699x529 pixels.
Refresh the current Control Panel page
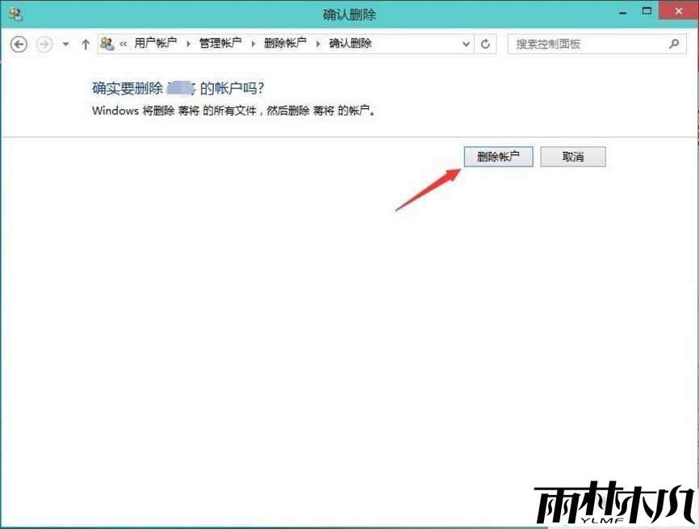coord(485,44)
